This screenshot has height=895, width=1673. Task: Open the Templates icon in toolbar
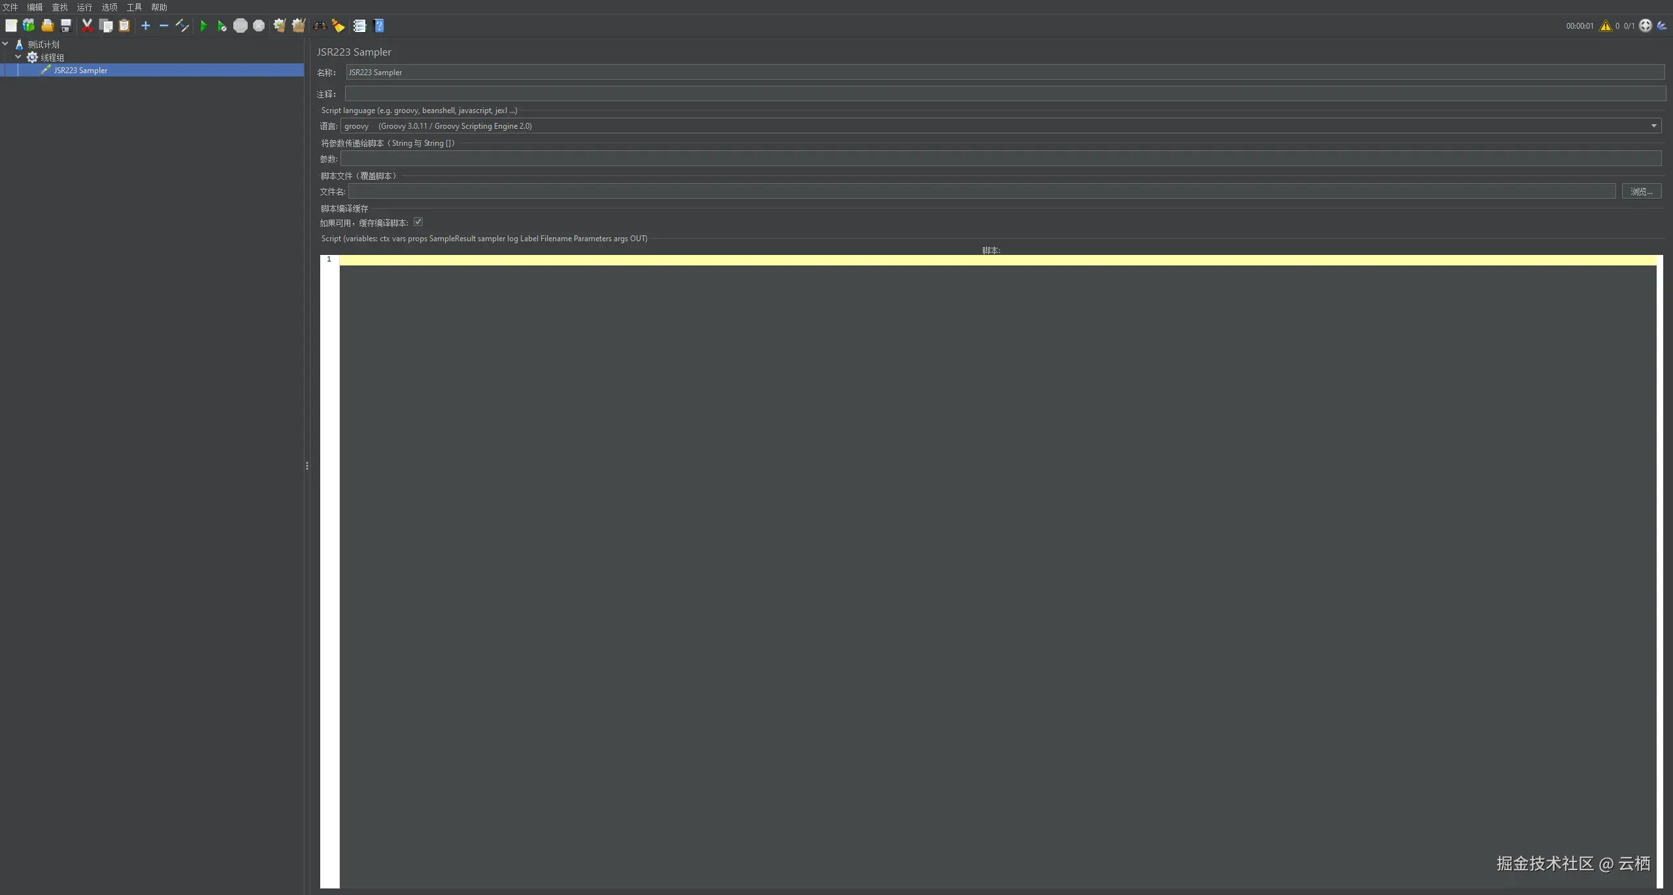click(29, 26)
